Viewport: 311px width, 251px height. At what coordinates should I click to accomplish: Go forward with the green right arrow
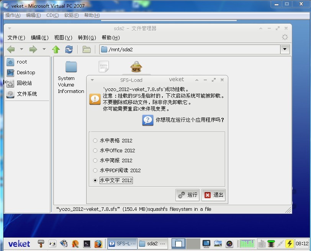click(x=33, y=49)
